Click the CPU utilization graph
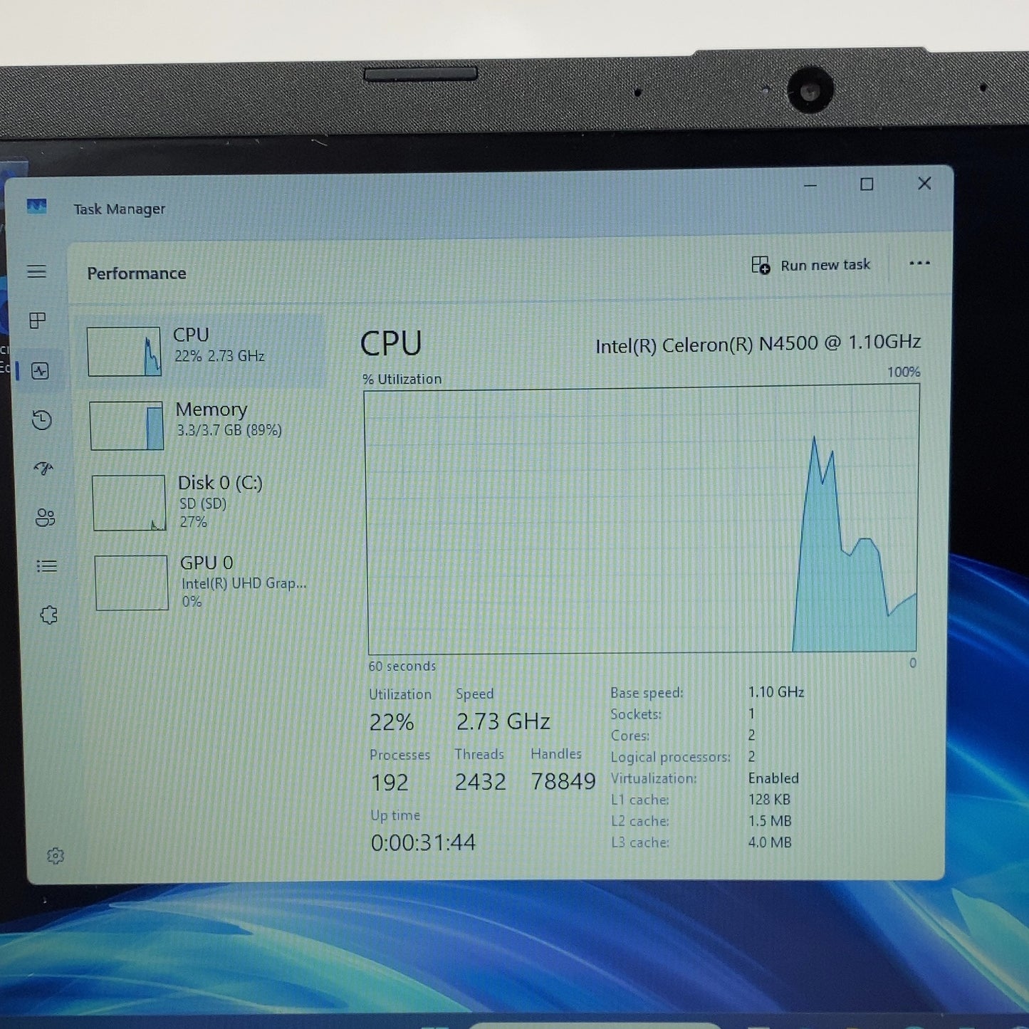The height and width of the screenshot is (1029, 1029). point(642,520)
